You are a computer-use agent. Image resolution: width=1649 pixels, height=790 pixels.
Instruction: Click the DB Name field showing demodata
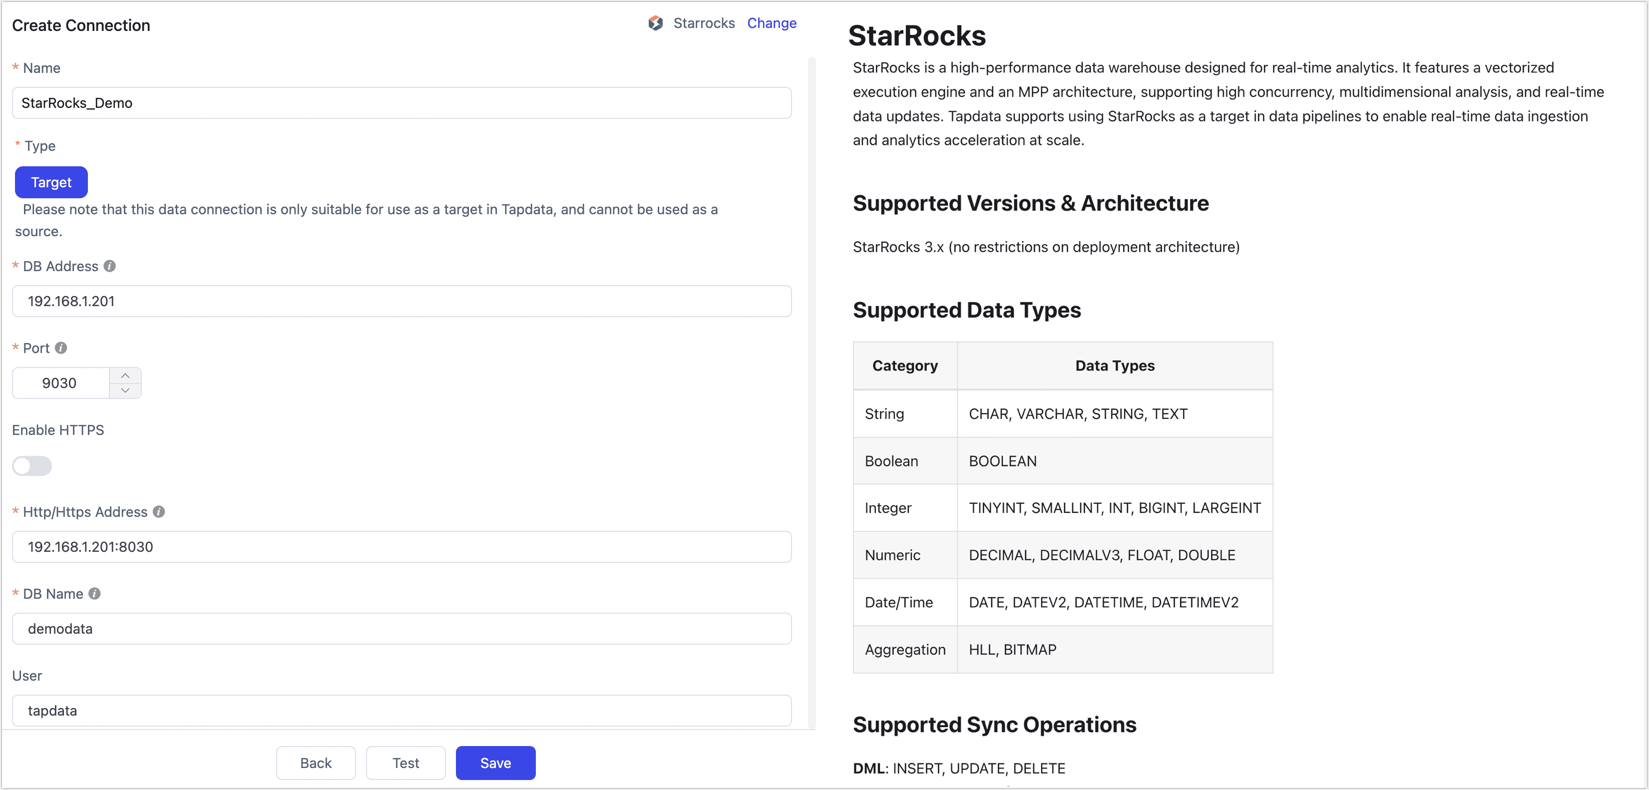(x=402, y=629)
